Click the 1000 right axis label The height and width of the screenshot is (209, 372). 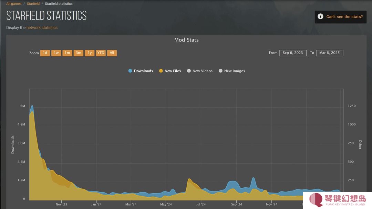click(352, 124)
